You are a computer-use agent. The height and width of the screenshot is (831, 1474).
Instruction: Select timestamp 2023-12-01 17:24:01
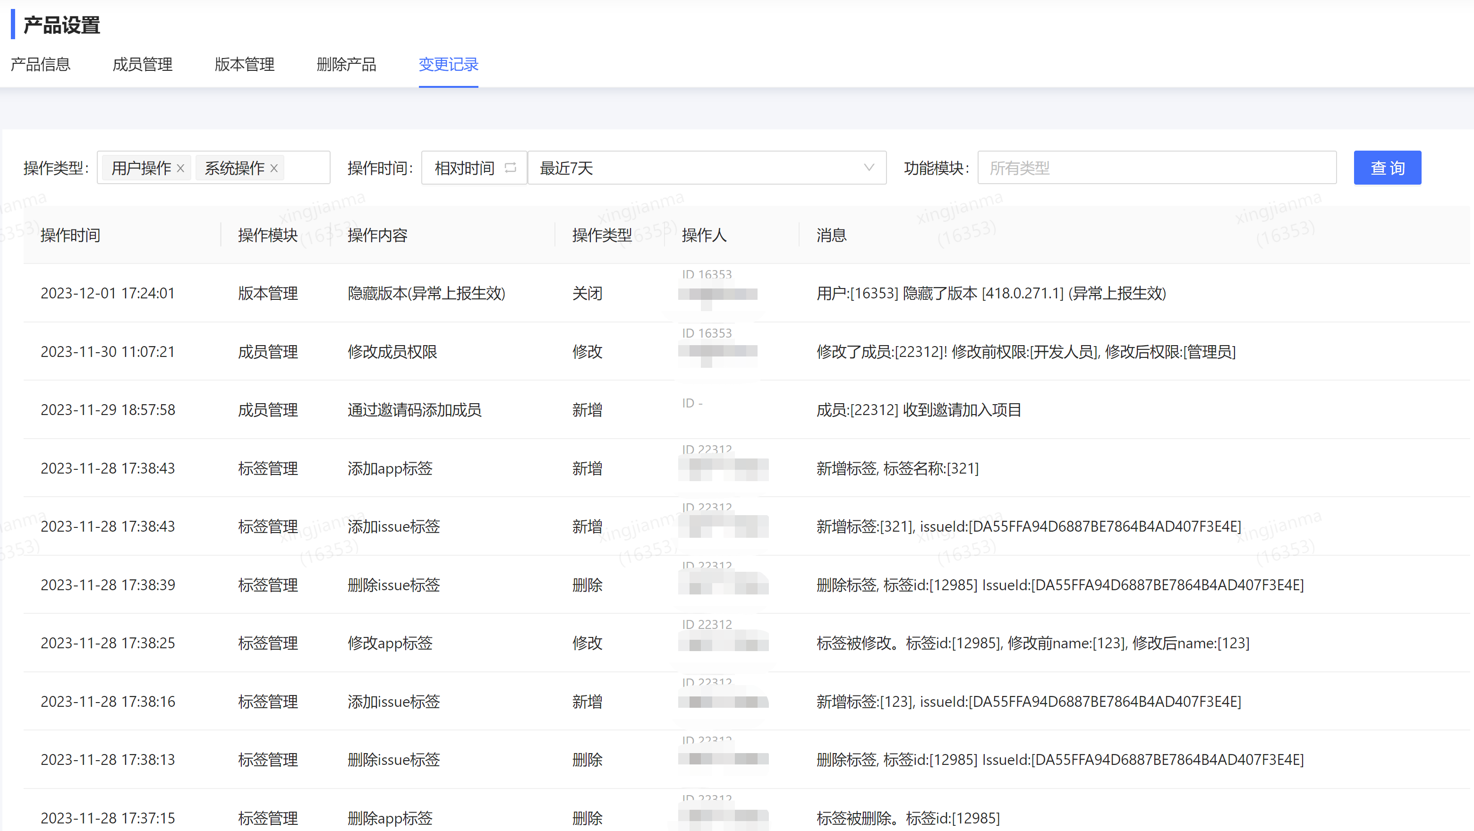click(x=108, y=293)
